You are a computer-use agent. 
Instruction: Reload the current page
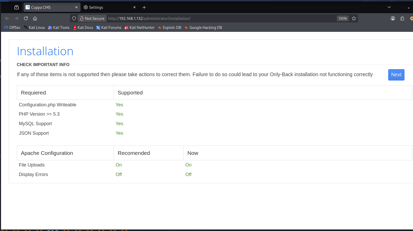coord(26,18)
